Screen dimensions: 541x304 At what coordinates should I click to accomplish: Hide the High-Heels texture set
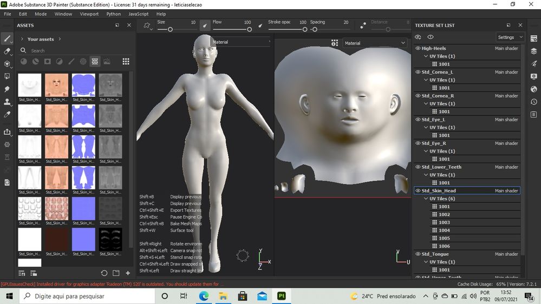click(x=418, y=48)
